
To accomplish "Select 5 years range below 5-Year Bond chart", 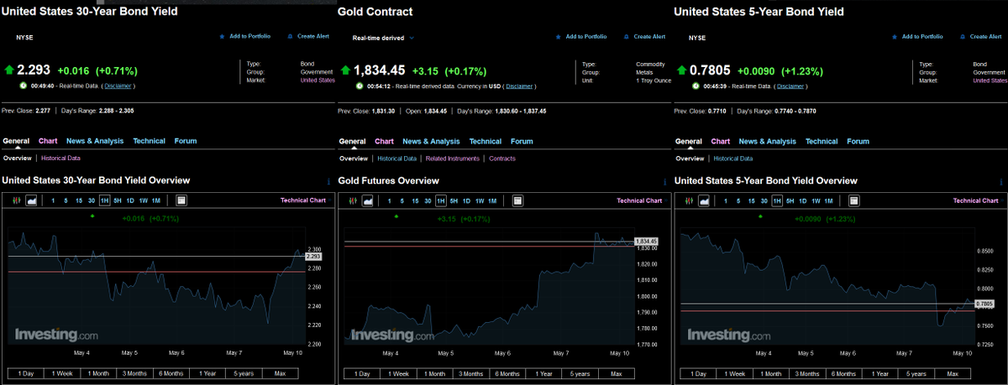I will coord(916,373).
